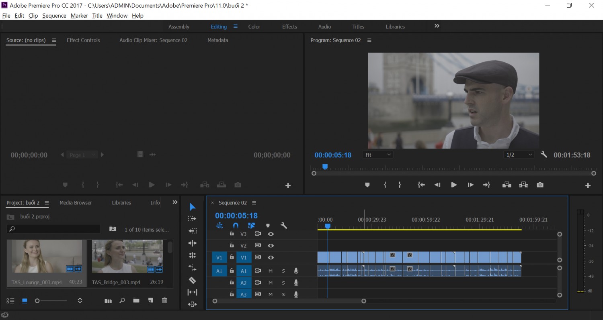This screenshot has height=320, width=603.
Task: Click the Lift button in Program monitor
Action: (507, 185)
